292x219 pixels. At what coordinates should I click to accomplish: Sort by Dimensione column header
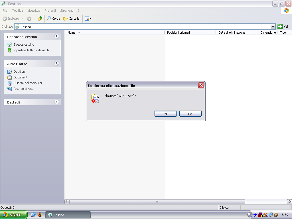(263, 33)
